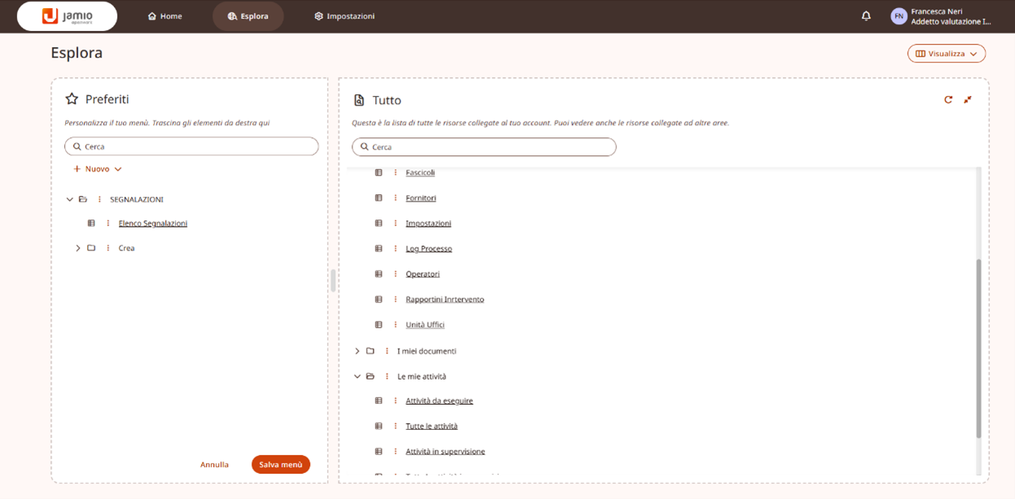Viewport: 1015px width, 499px height.
Task: Click the FN user avatar
Action: (x=899, y=16)
